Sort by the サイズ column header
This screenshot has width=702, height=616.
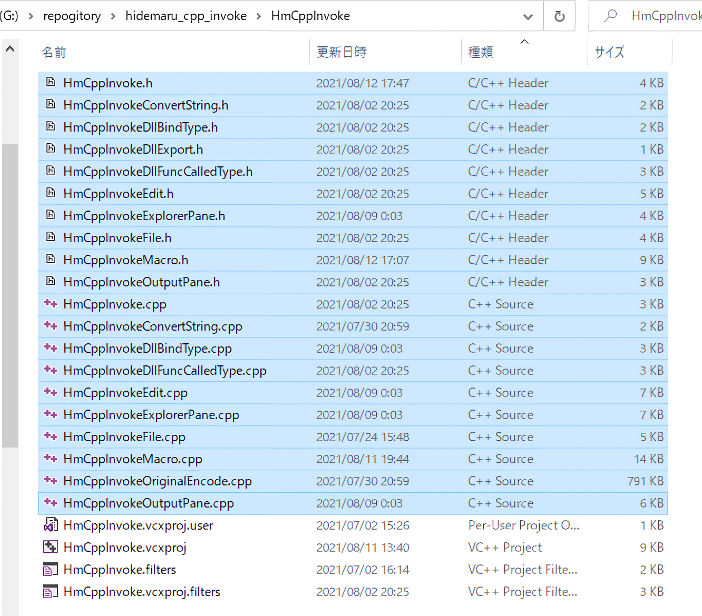click(x=609, y=52)
